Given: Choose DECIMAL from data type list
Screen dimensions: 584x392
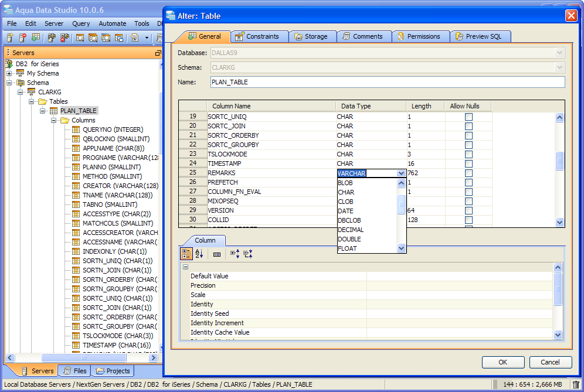Looking at the screenshot, I should click(367, 230).
